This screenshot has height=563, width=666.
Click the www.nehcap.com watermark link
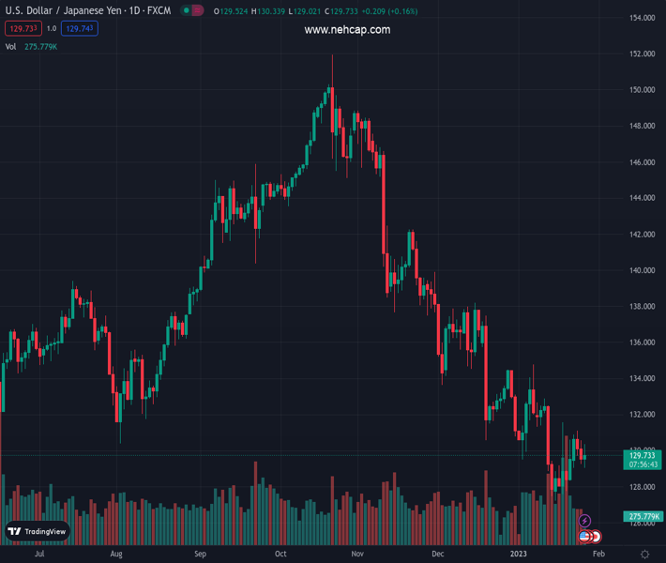point(347,30)
